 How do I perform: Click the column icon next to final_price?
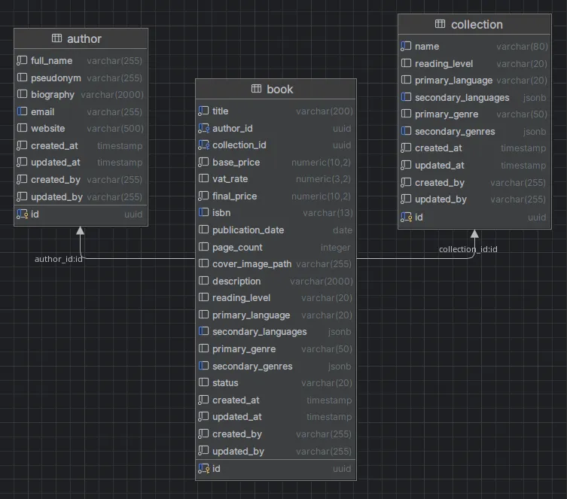pyautogui.click(x=203, y=196)
